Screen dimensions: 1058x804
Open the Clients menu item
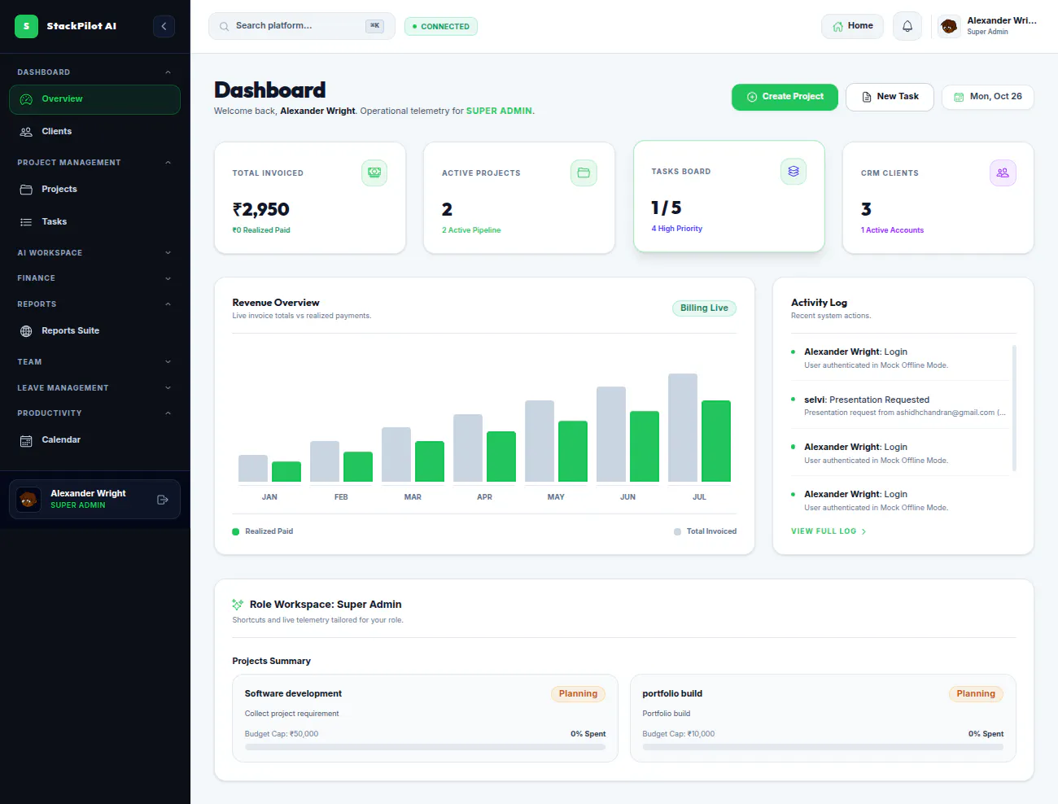tap(94, 132)
